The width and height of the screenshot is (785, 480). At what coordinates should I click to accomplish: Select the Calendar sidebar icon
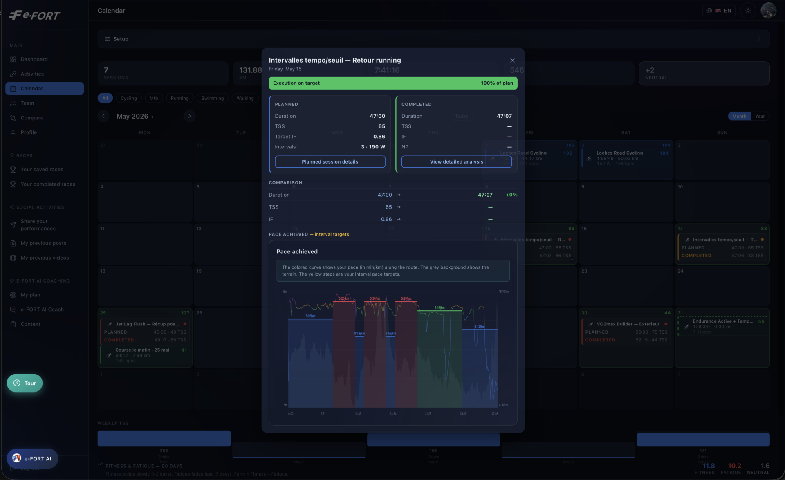(x=13, y=89)
